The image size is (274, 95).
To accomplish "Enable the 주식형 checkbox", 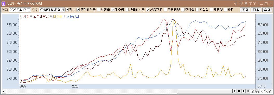I will (183, 10).
